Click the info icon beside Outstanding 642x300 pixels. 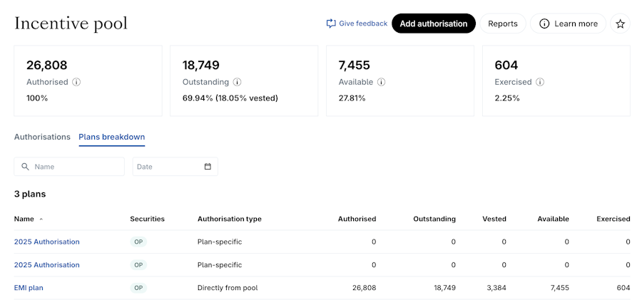(x=238, y=82)
